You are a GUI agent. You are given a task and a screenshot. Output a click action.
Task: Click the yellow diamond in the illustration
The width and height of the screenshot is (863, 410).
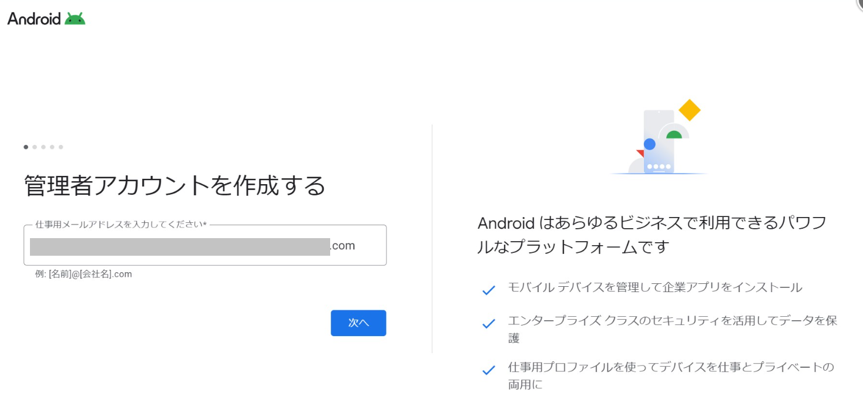click(x=689, y=110)
